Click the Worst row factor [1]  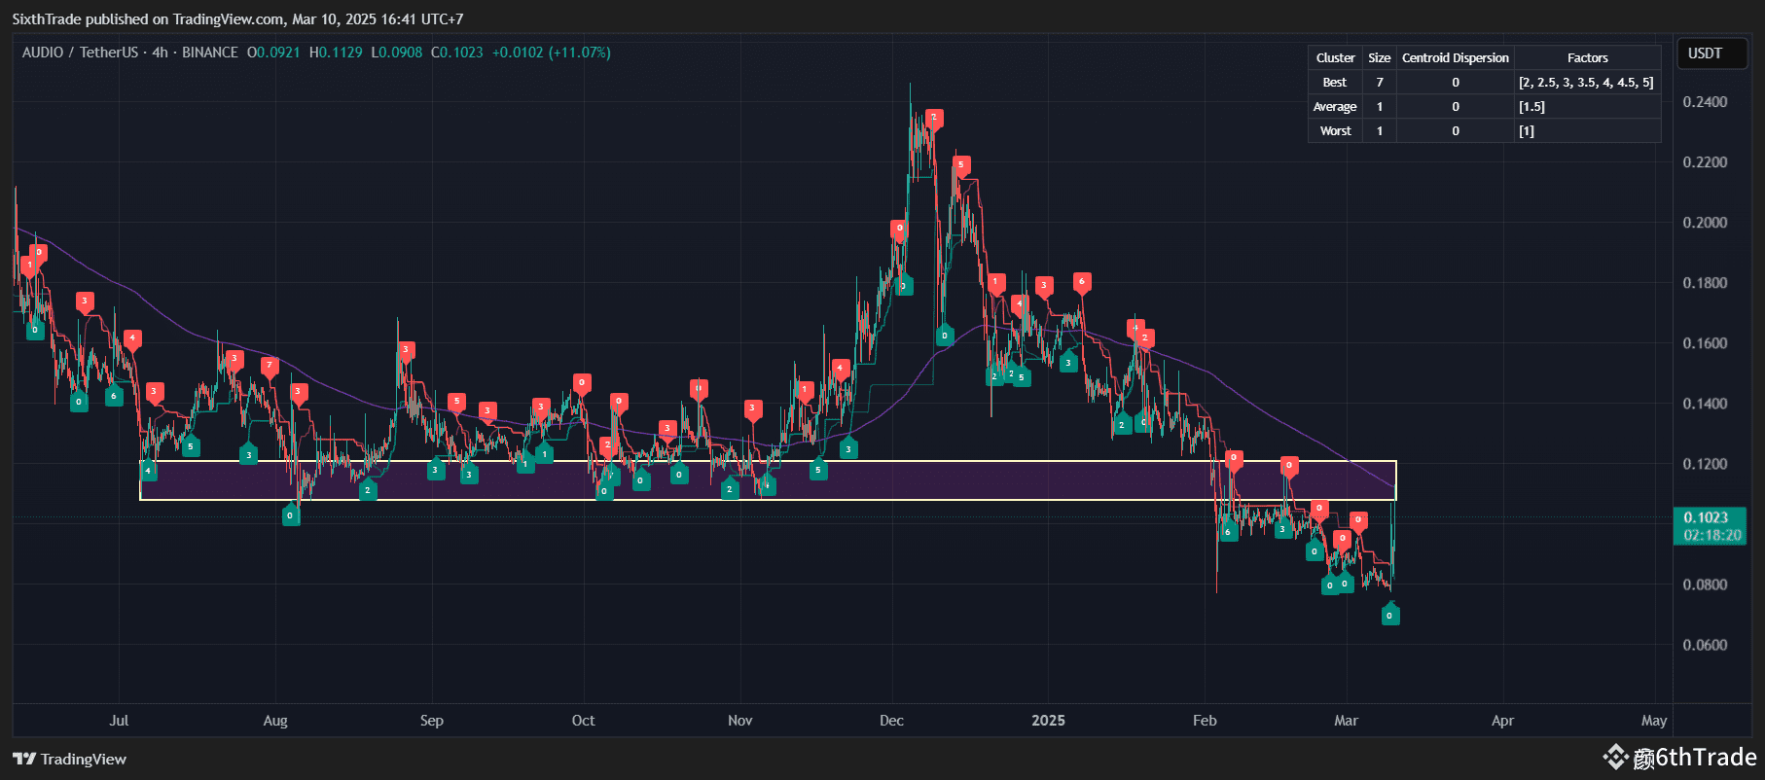pyautogui.click(x=1527, y=131)
